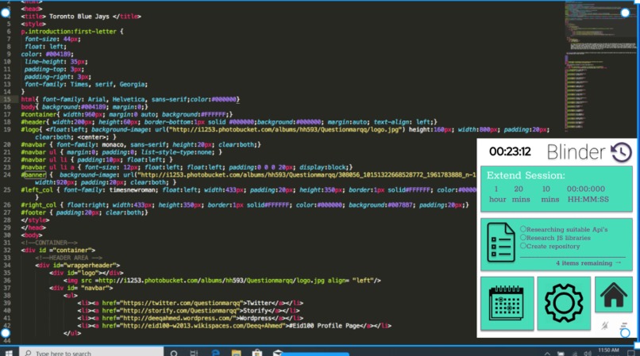Click the 11:50 AM system clock

point(608,350)
